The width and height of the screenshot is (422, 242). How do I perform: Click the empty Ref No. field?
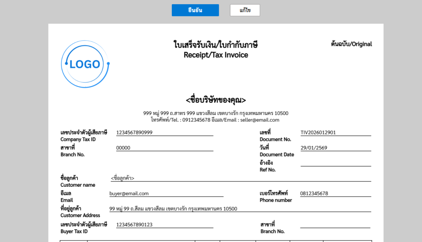pos(335,163)
